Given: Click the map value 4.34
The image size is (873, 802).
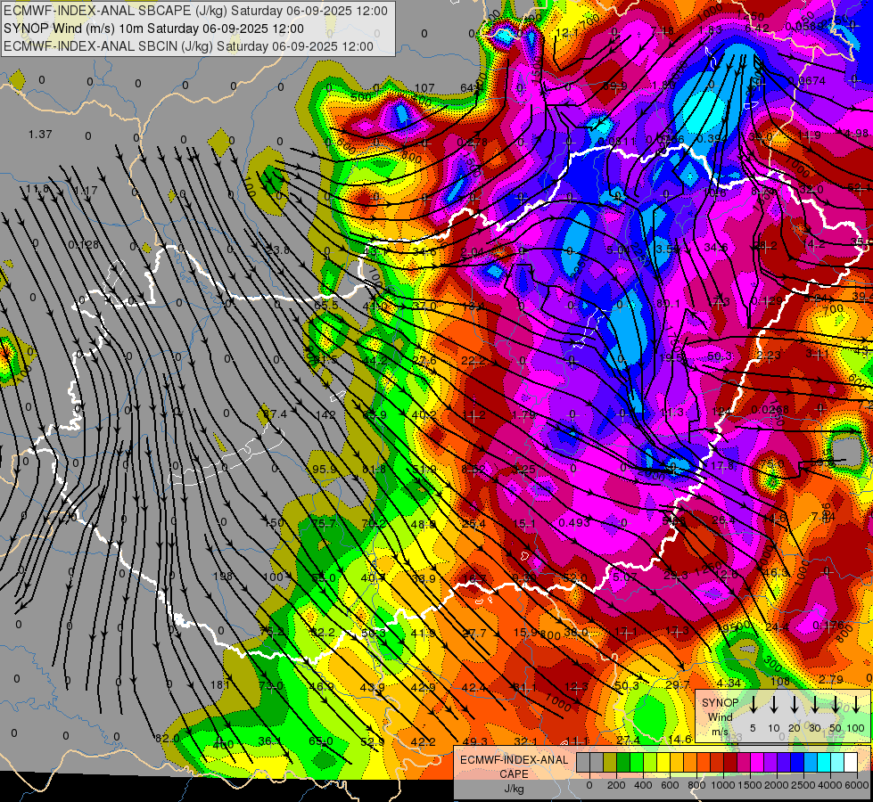Looking at the screenshot, I should pyautogui.click(x=729, y=683).
